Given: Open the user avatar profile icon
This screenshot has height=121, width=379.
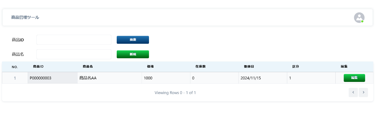Looking at the screenshot, I should pos(359,18).
